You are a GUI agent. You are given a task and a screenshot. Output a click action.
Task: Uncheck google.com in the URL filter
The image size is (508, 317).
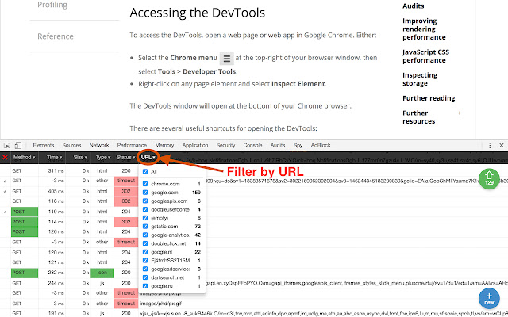click(145, 193)
